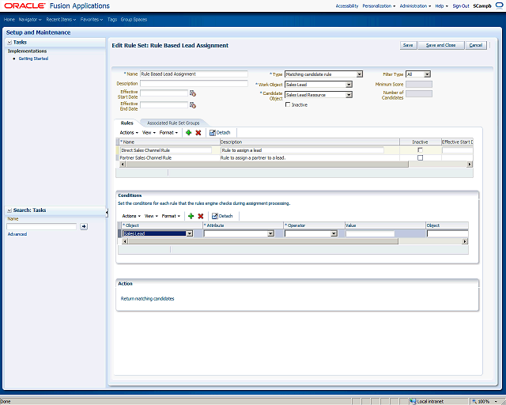Open the Accessibility link
Viewport: 506px width, 405px height.
(347, 6)
